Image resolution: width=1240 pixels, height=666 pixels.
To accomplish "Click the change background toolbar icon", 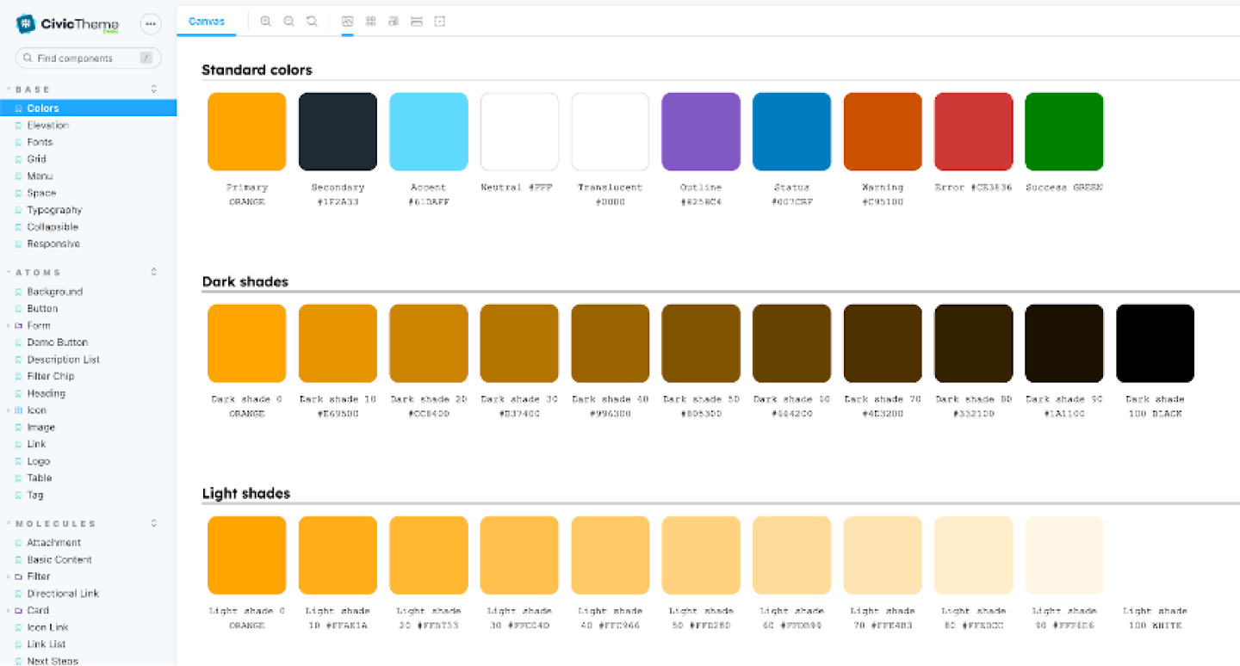I will click(x=348, y=22).
